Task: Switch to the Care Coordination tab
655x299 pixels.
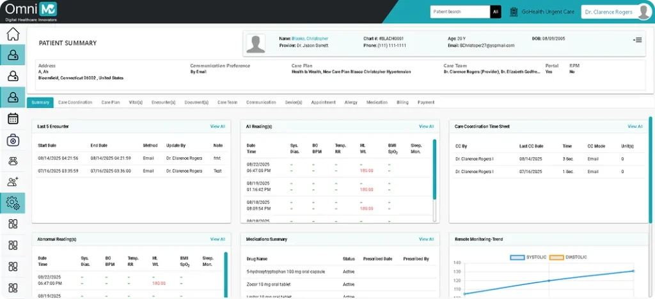Action: (x=75, y=102)
